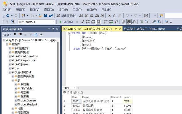
Task: Click the new project icon
Action: coord(24,16)
